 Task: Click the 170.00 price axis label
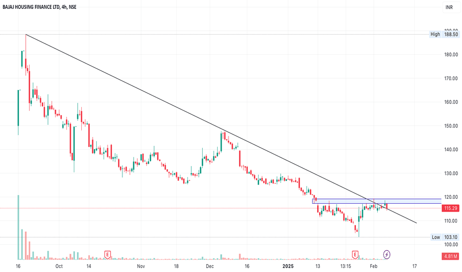451,78
